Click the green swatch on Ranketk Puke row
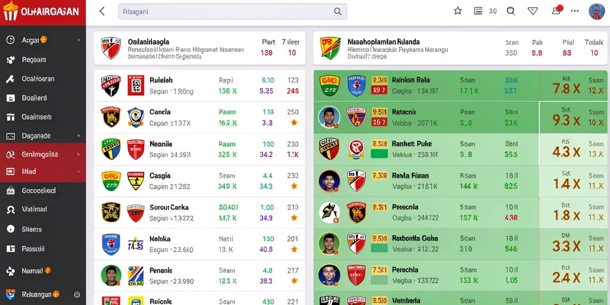 coord(379,153)
